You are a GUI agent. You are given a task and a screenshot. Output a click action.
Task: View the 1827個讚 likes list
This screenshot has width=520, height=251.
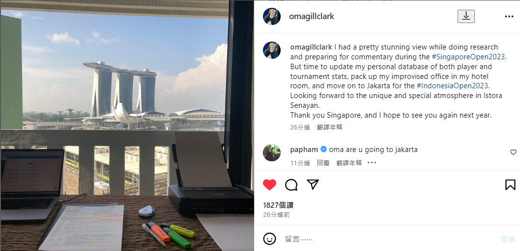pyautogui.click(x=278, y=205)
